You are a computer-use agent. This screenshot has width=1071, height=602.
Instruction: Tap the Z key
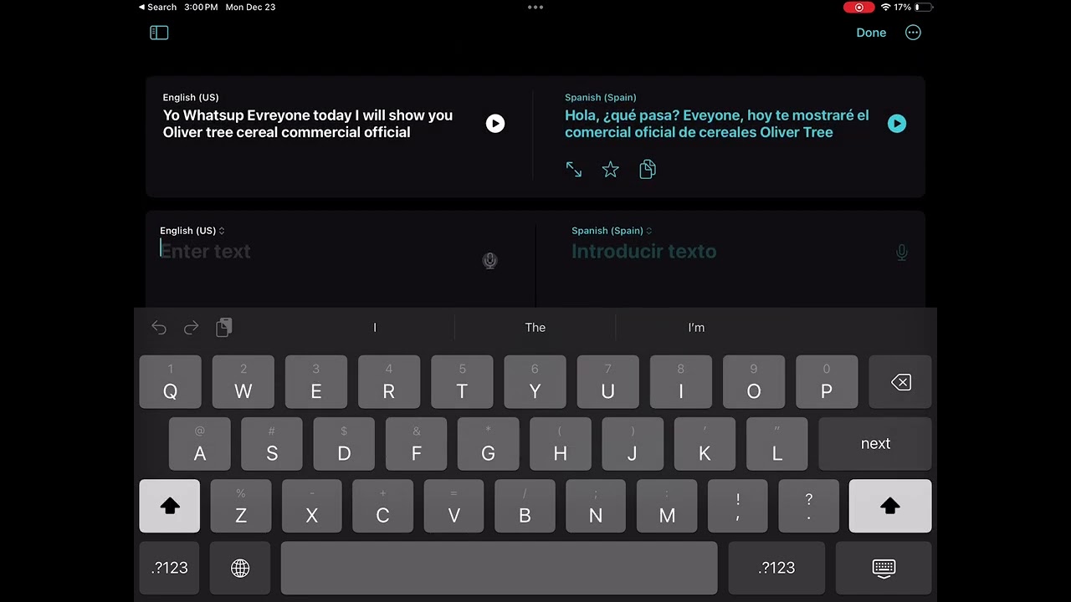pos(241,506)
